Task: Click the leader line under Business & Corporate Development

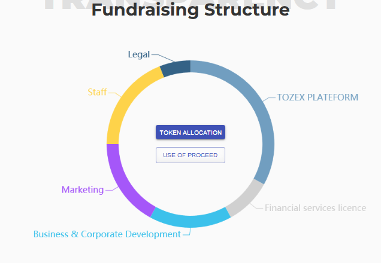Action: [x=187, y=231]
